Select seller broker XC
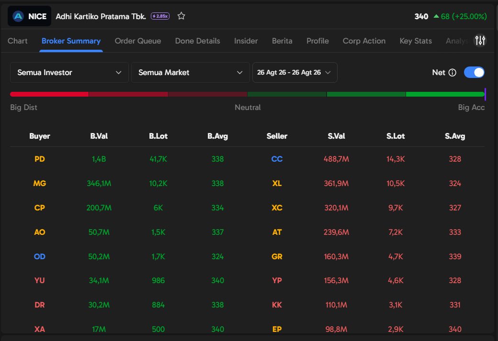The image size is (498, 341). [x=277, y=208]
